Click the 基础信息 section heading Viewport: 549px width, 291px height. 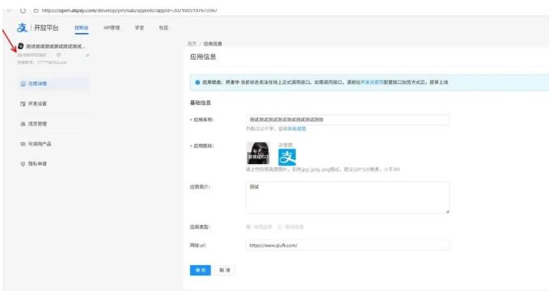[201, 103]
